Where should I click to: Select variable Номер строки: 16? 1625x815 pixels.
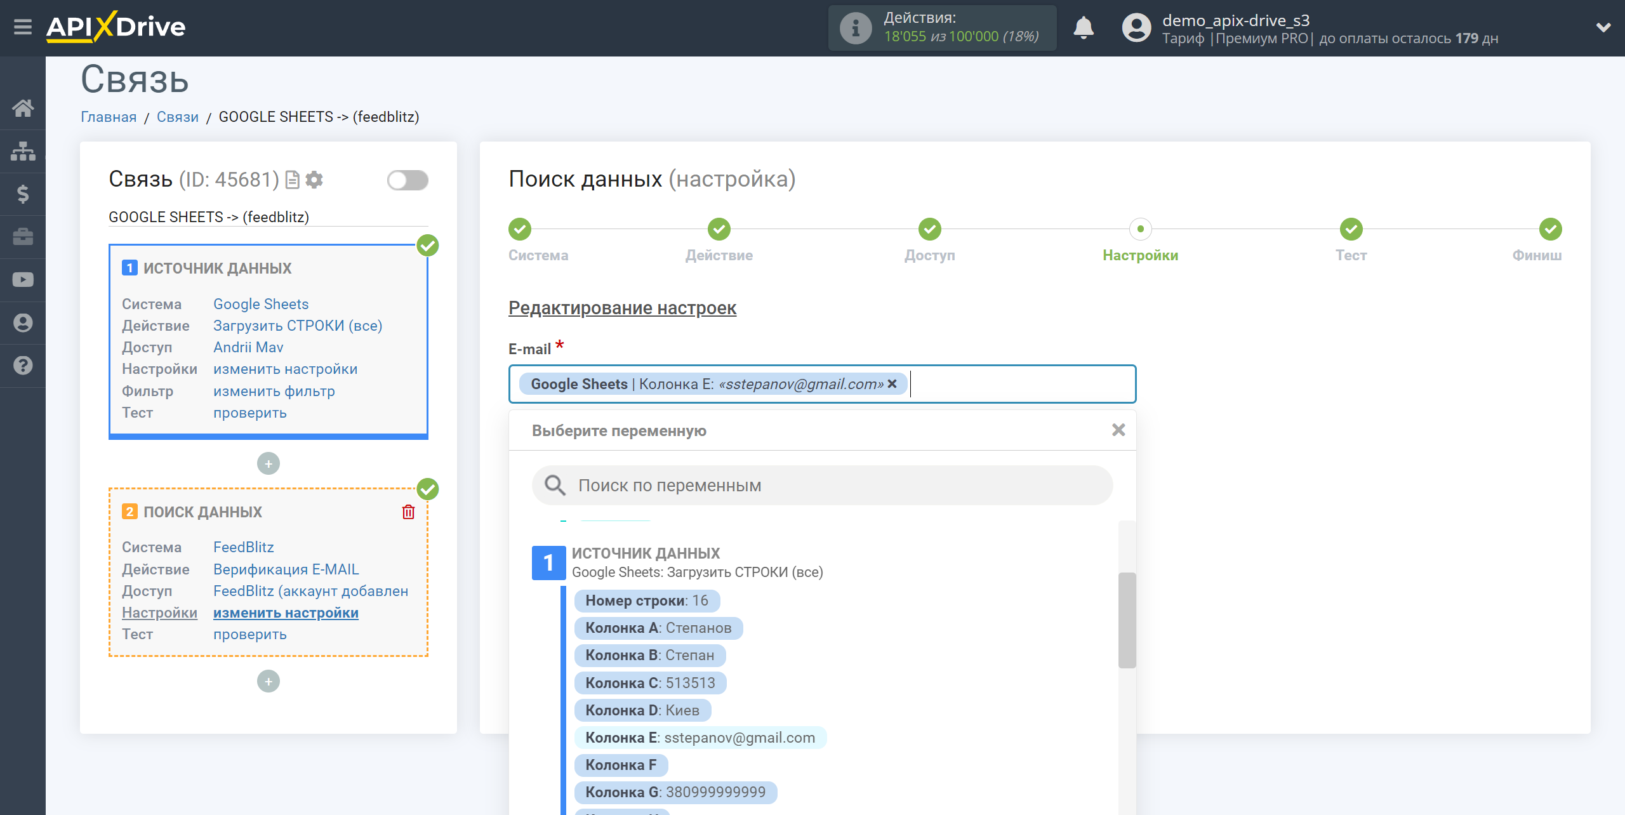click(647, 600)
